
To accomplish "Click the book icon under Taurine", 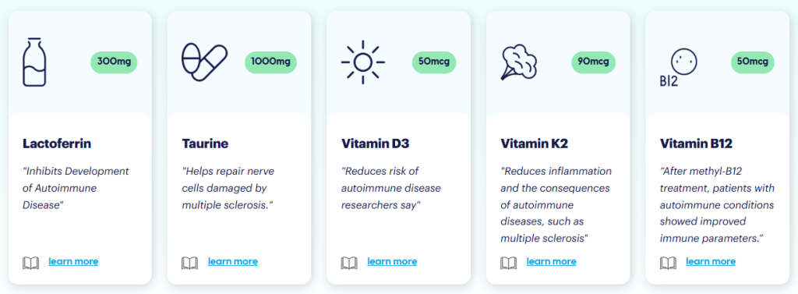I will tap(190, 263).
